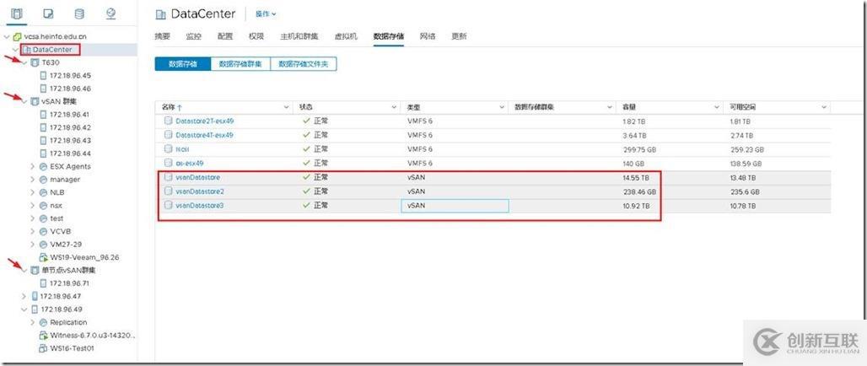867x366 pixels.
Task: Expand the nsx resource pool
Action: [33, 206]
